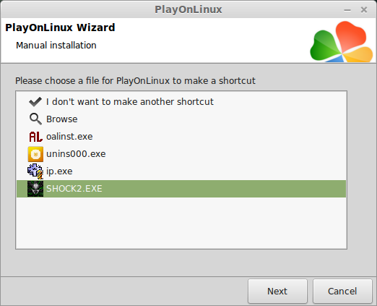Choose the Browse entry text
The image size is (377, 306).
point(61,119)
